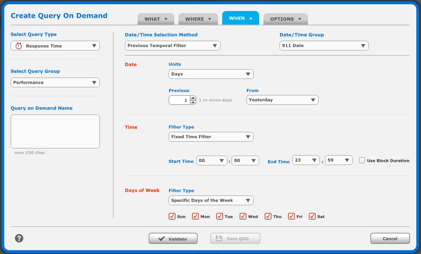Click the help question mark icon

[19, 238]
